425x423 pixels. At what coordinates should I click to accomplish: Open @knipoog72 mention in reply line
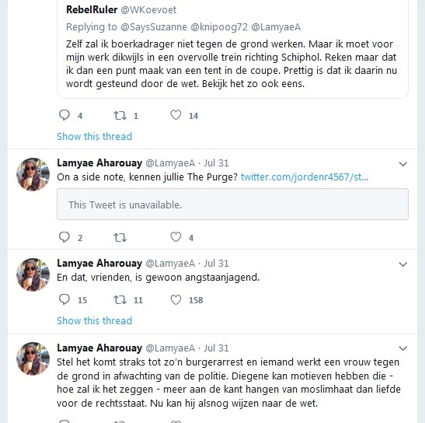point(219,27)
